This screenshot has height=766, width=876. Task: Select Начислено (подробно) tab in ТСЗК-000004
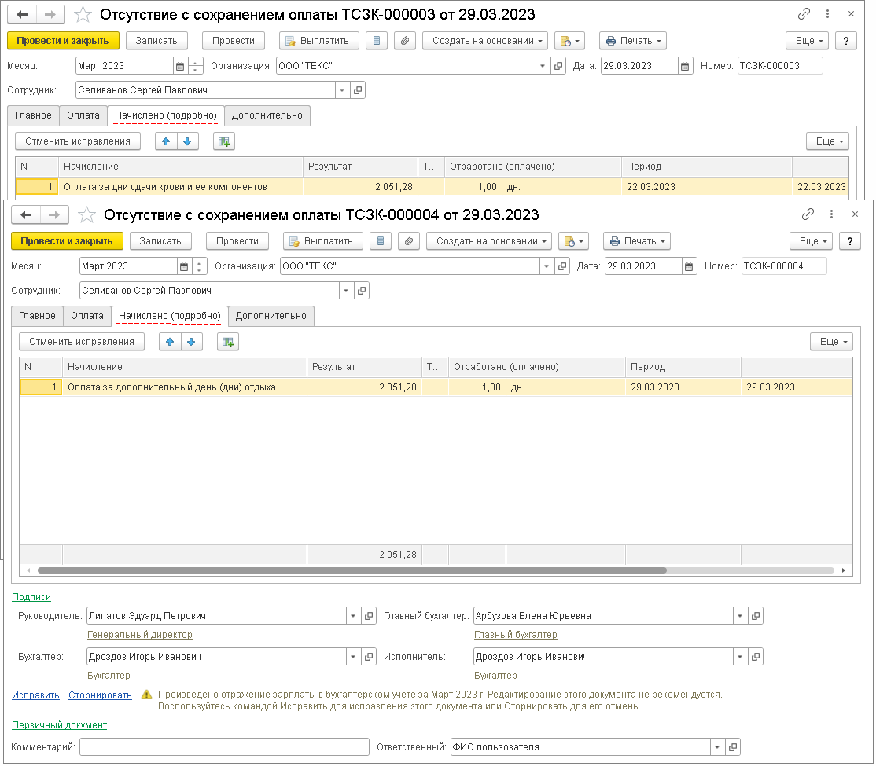(x=170, y=316)
